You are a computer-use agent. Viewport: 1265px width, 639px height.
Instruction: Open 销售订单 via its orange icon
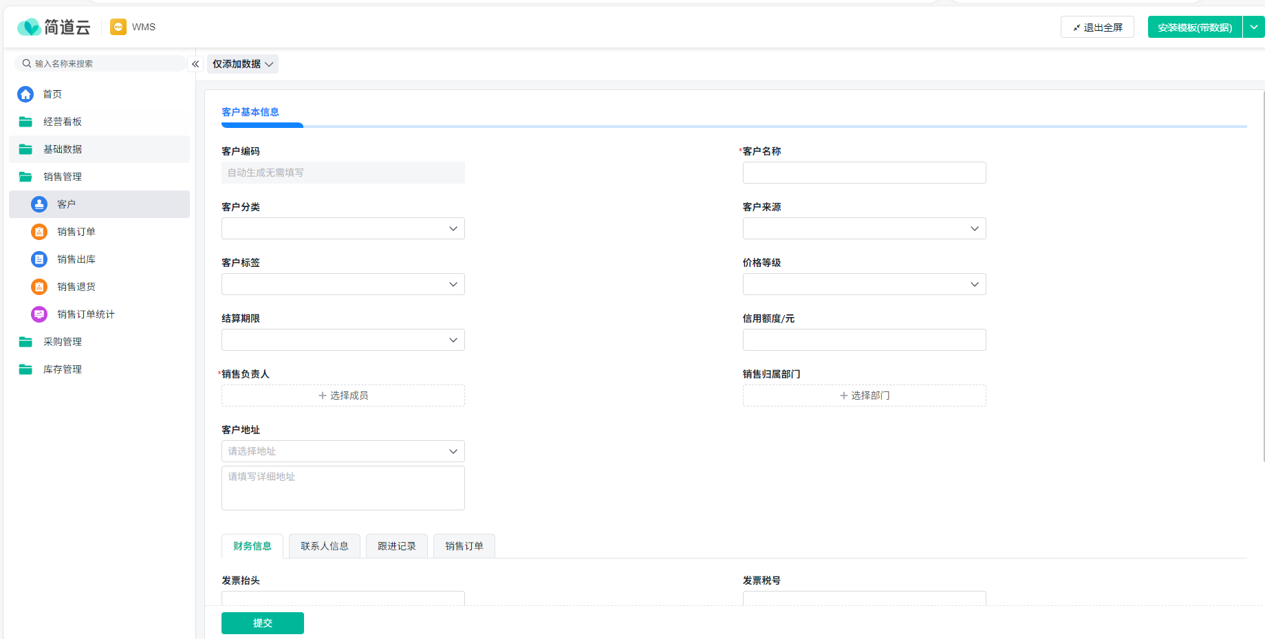pos(39,232)
